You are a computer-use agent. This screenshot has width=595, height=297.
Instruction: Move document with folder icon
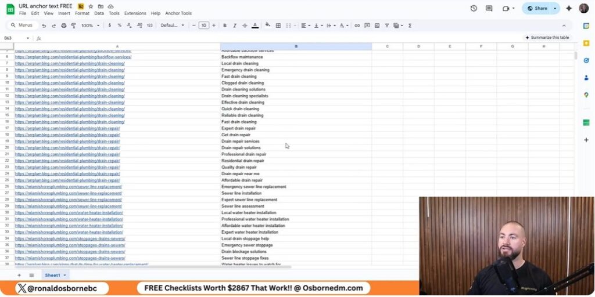[x=101, y=6]
